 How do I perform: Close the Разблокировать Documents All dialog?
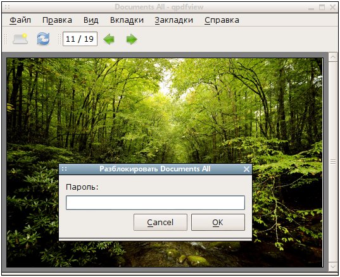pyautogui.click(x=246, y=169)
